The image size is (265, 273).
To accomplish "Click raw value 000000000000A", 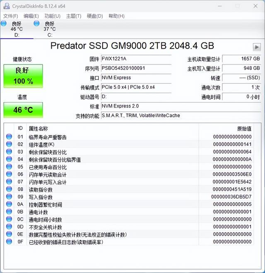I will pyautogui.click(x=232, y=159).
